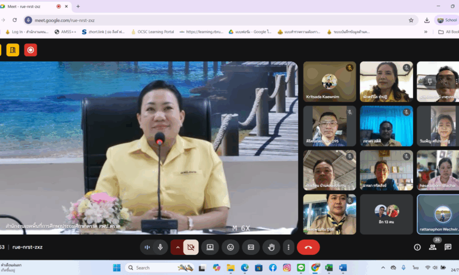Open chat with everyone
This screenshot has width=459, height=275.
(x=447, y=248)
